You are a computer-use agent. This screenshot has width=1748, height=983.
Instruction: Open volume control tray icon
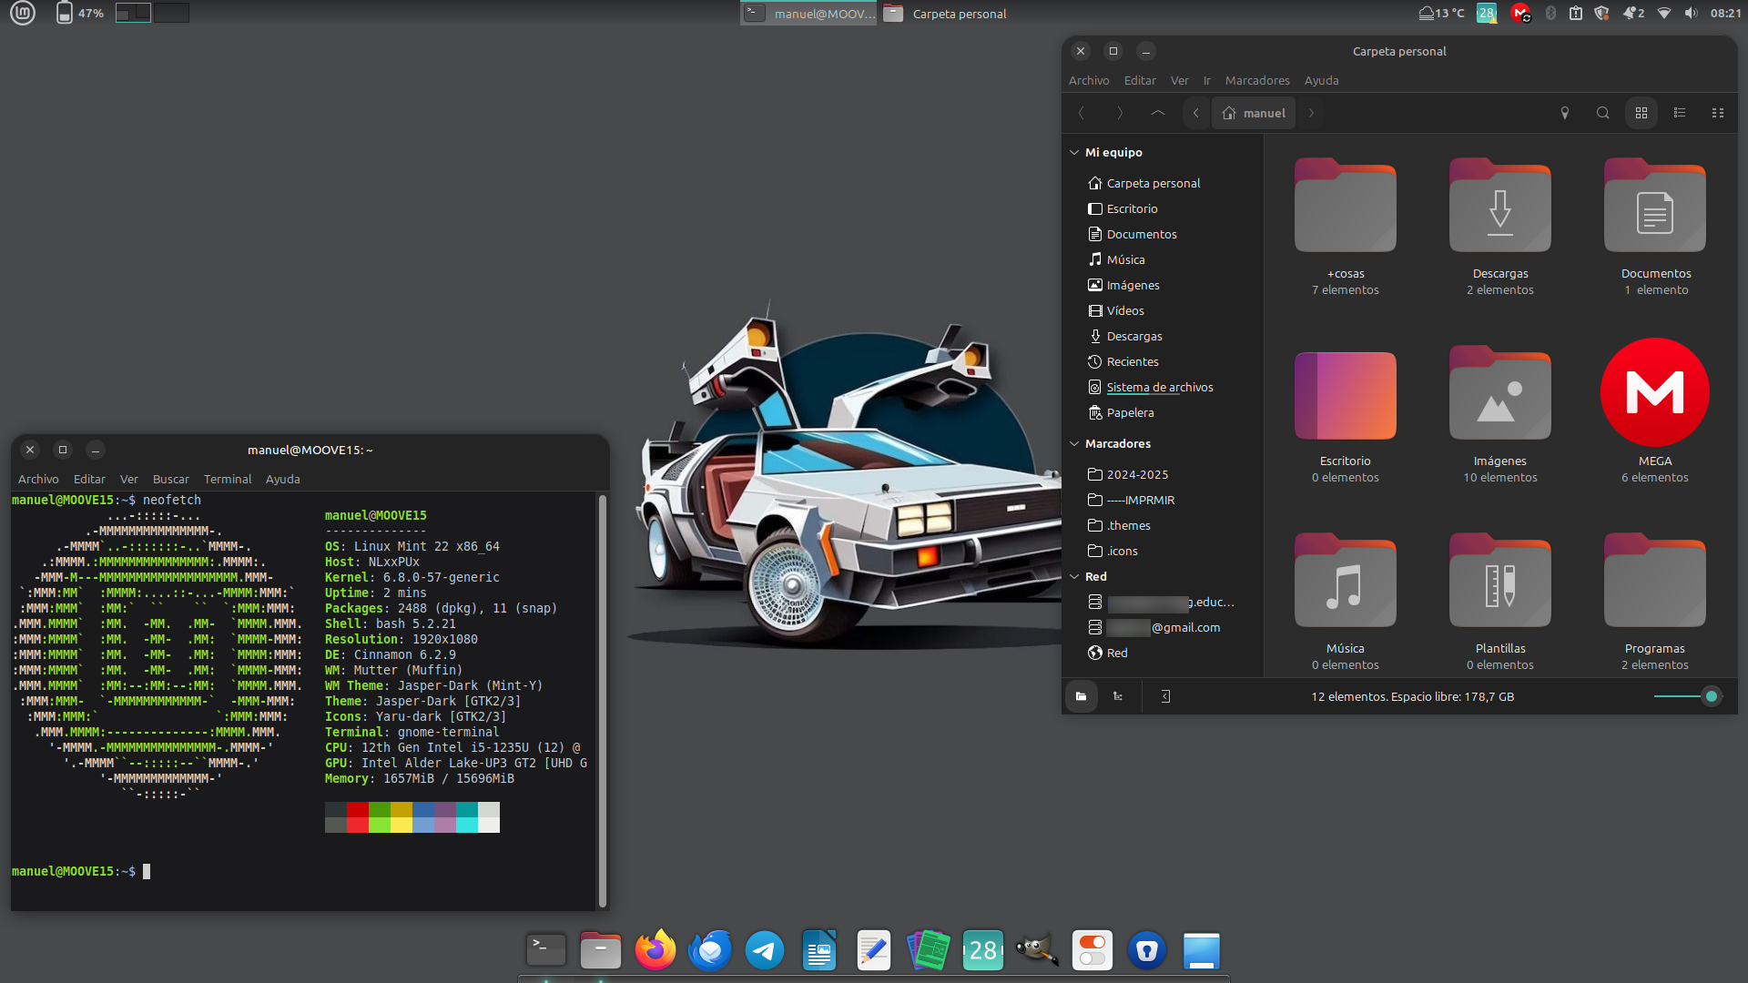[1691, 13]
